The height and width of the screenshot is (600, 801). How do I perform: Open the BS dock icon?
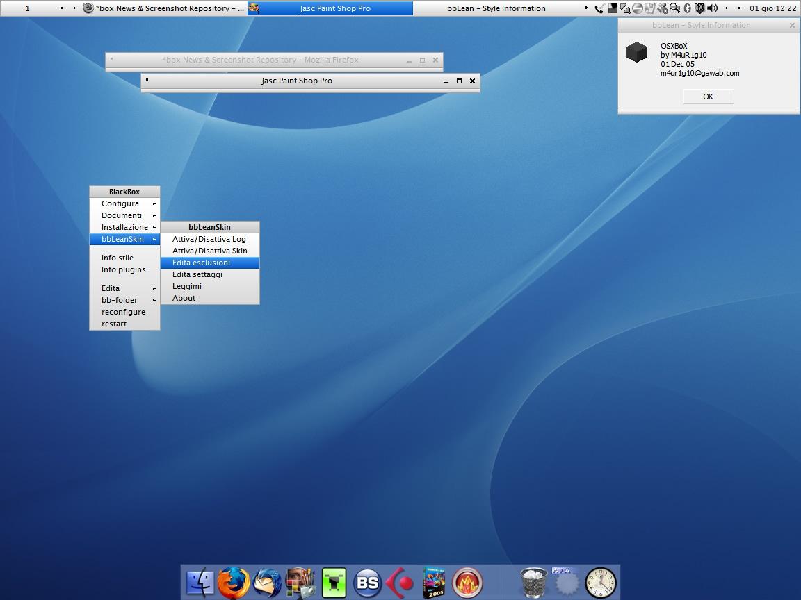pyautogui.click(x=367, y=582)
